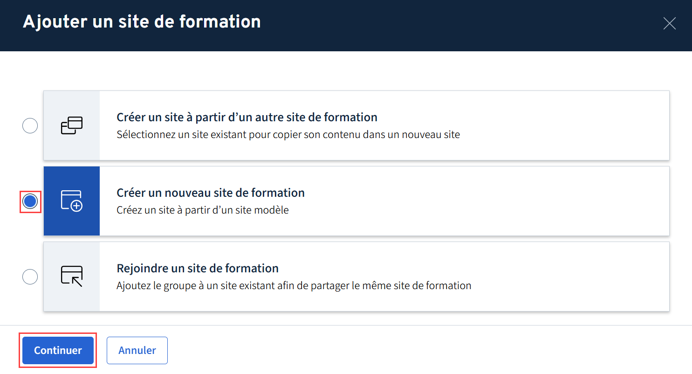The height and width of the screenshot is (374, 692).
Task: Click the overlapping windows copy-site icon
Action: click(72, 125)
